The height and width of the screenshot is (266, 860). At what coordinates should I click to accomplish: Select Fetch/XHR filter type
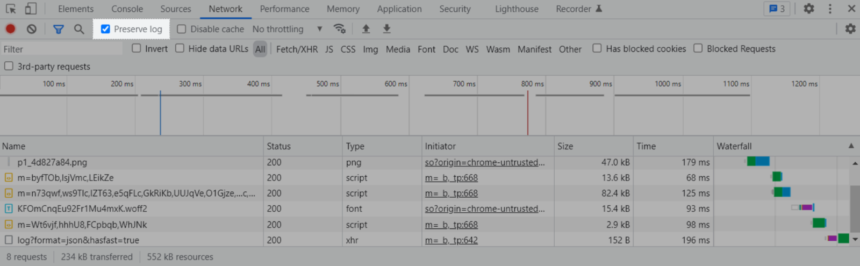coord(297,49)
